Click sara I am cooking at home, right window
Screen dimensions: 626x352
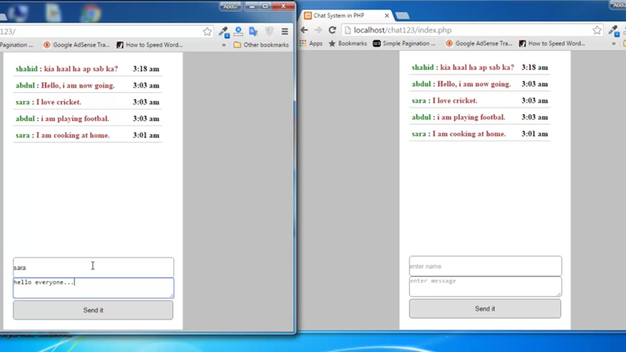pos(459,134)
